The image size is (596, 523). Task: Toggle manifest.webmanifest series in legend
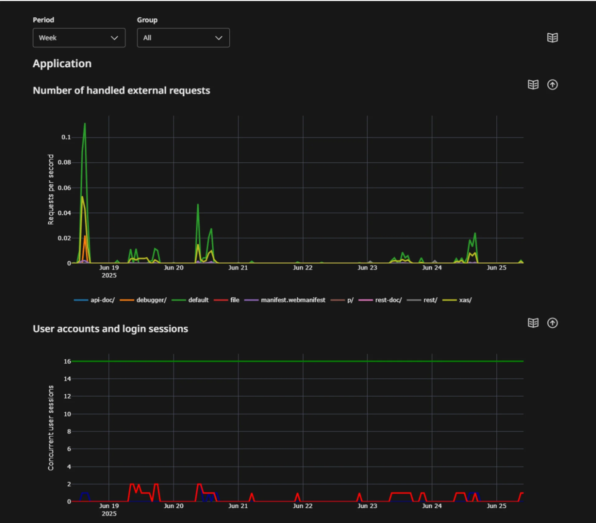point(285,300)
